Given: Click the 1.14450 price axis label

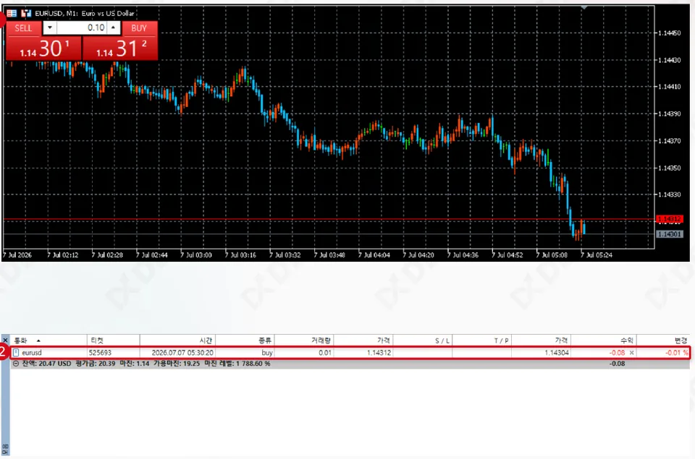Looking at the screenshot, I should click(669, 33).
